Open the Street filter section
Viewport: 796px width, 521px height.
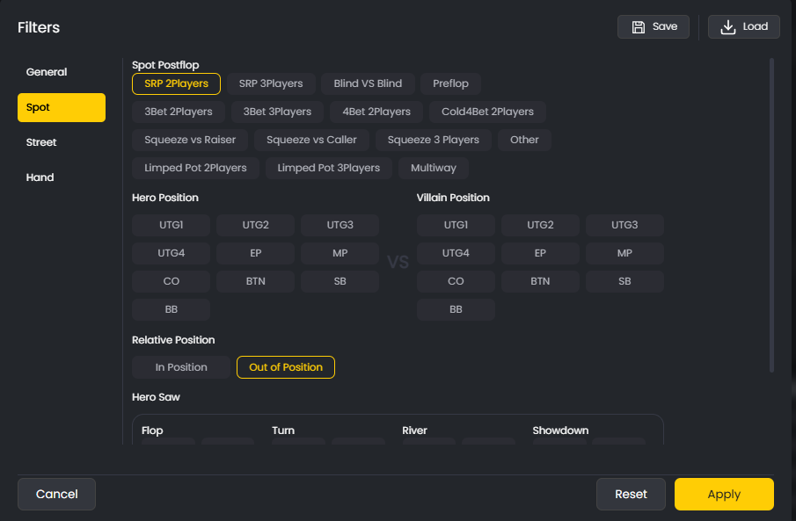40,142
